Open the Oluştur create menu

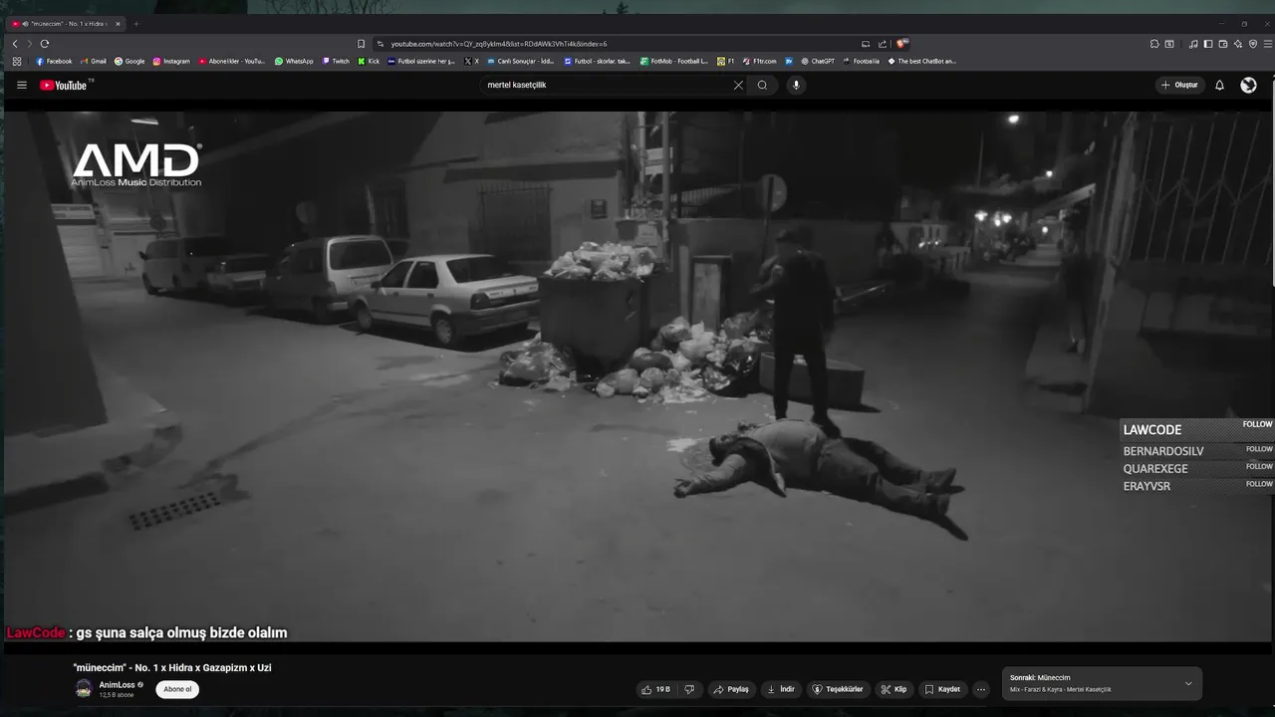(1180, 85)
